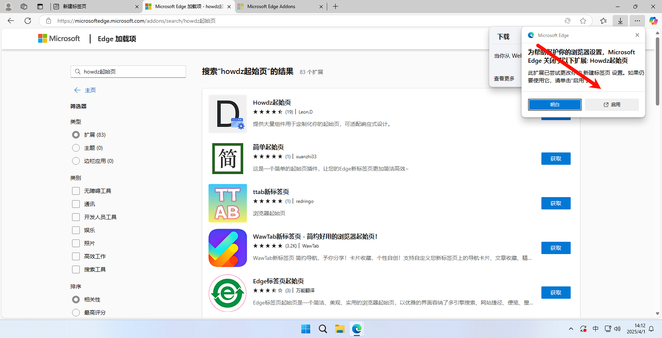The width and height of the screenshot is (662, 338).
Task: Reload the current page
Action: [x=28, y=21]
